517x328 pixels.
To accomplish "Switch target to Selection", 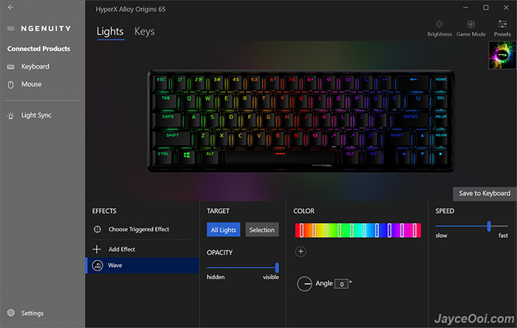I will tap(261, 230).
